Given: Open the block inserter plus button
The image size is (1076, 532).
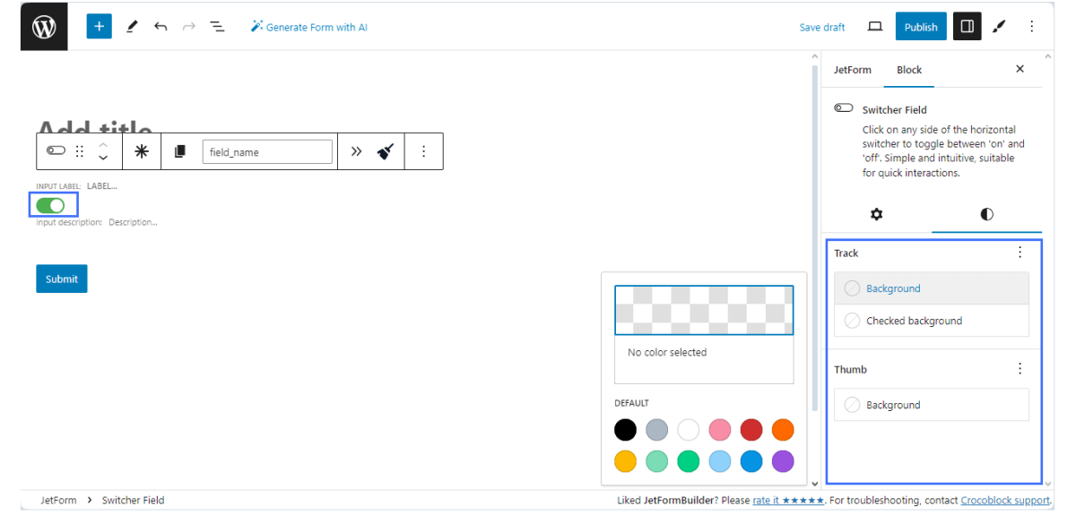Looking at the screenshot, I should pyautogui.click(x=99, y=27).
